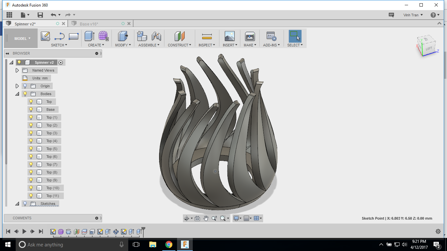Toggle the Spinner v2 activate radio button

61,62
